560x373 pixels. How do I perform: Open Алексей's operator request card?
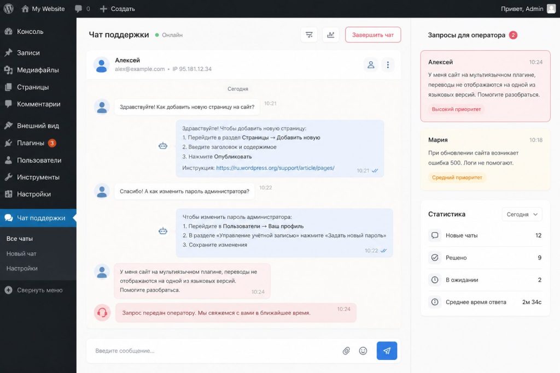pos(486,86)
